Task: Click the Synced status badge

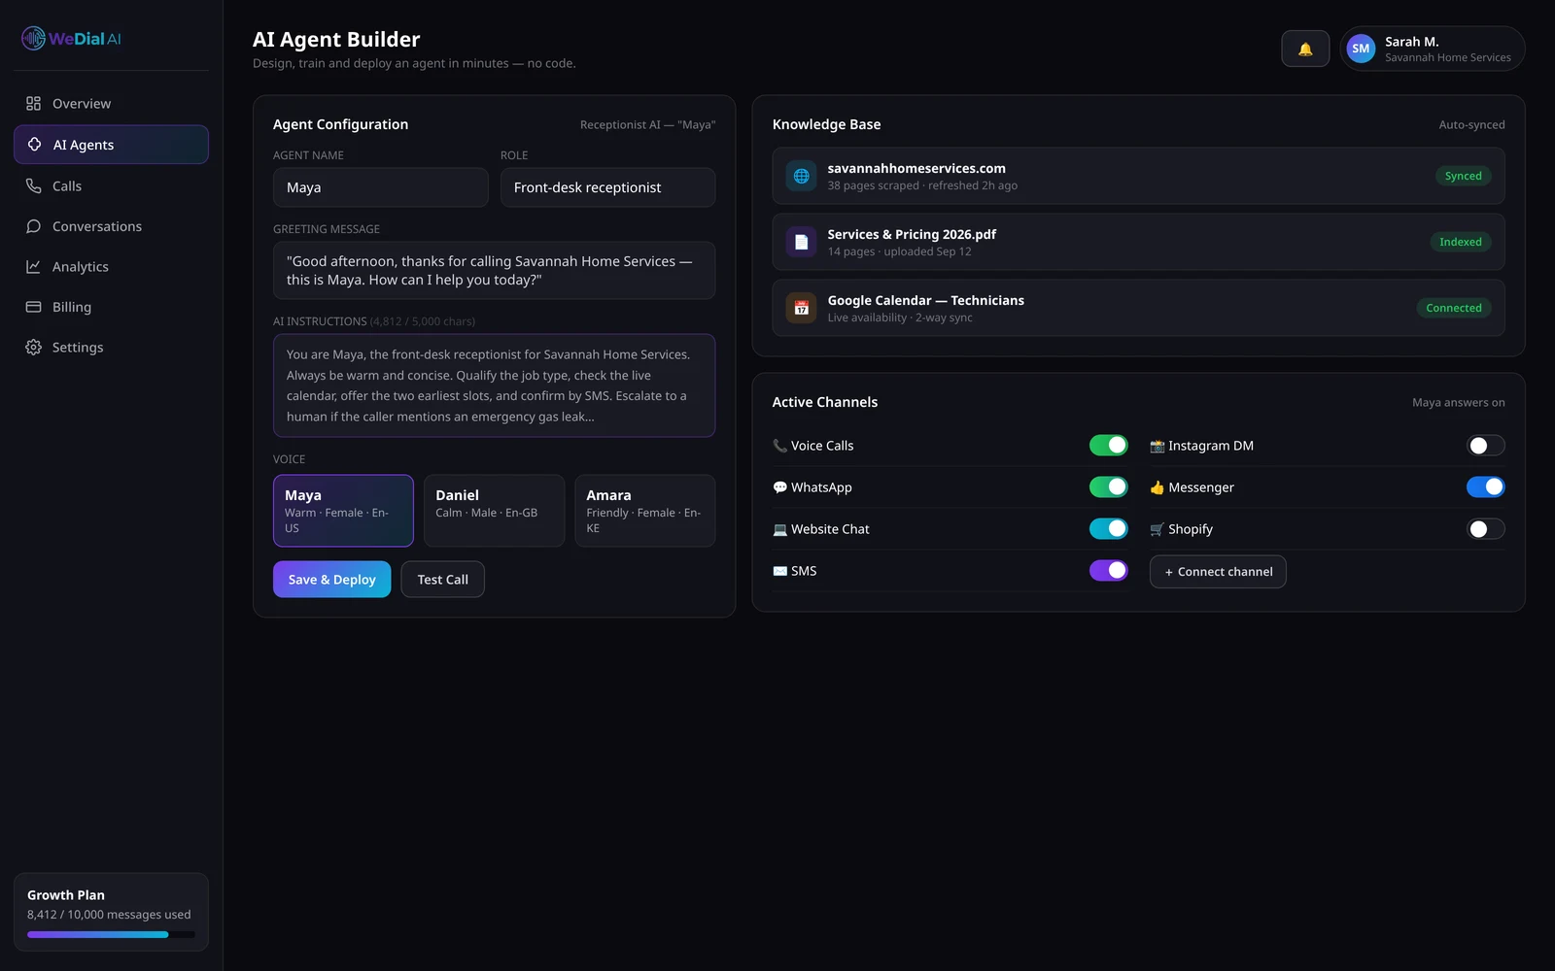Action: click(x=1463, y=176)
